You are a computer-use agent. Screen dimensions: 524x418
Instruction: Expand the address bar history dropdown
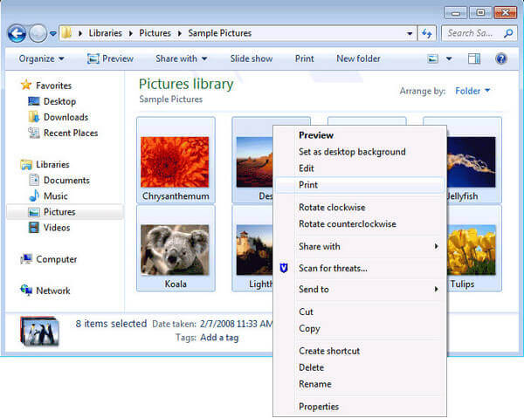click(409, 33)
